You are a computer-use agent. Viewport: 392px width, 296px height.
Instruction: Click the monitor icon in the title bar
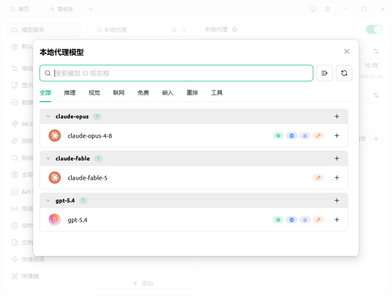313,9
